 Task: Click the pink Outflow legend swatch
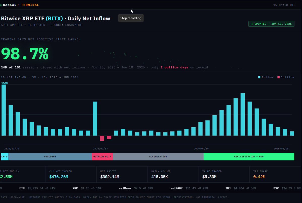point(279,77)
